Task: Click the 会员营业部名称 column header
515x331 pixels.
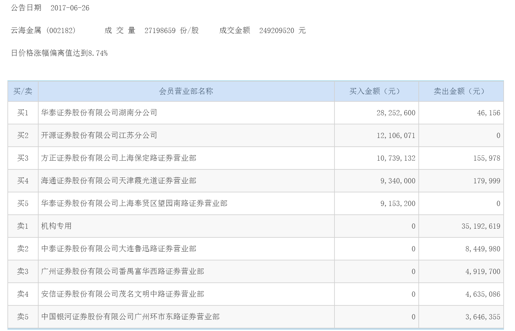Action: click(186, 91)
